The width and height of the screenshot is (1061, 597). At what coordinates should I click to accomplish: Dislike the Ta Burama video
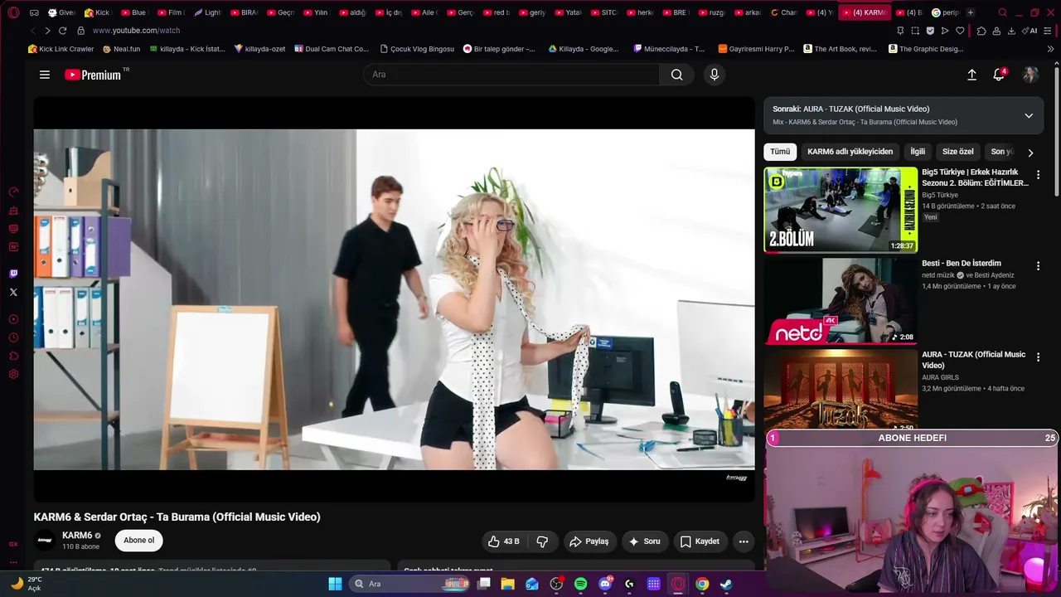[x=542, y=541]
